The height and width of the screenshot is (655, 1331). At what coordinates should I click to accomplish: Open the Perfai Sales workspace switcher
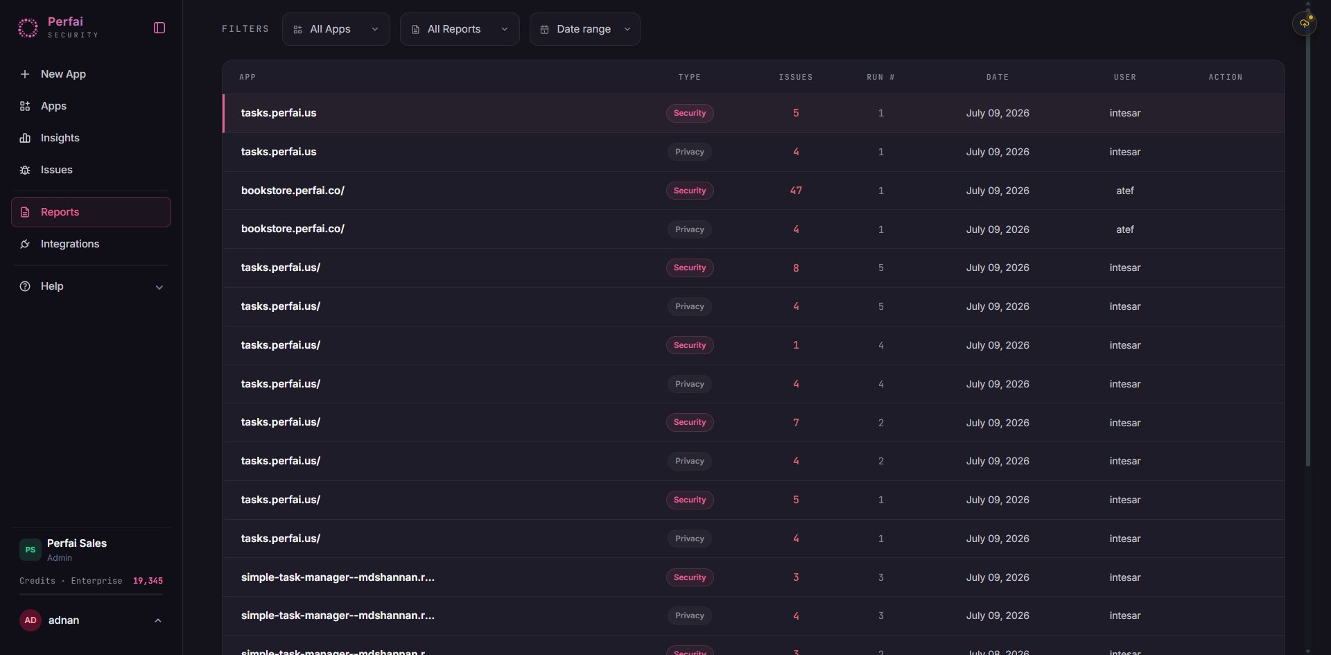[91, 550]
